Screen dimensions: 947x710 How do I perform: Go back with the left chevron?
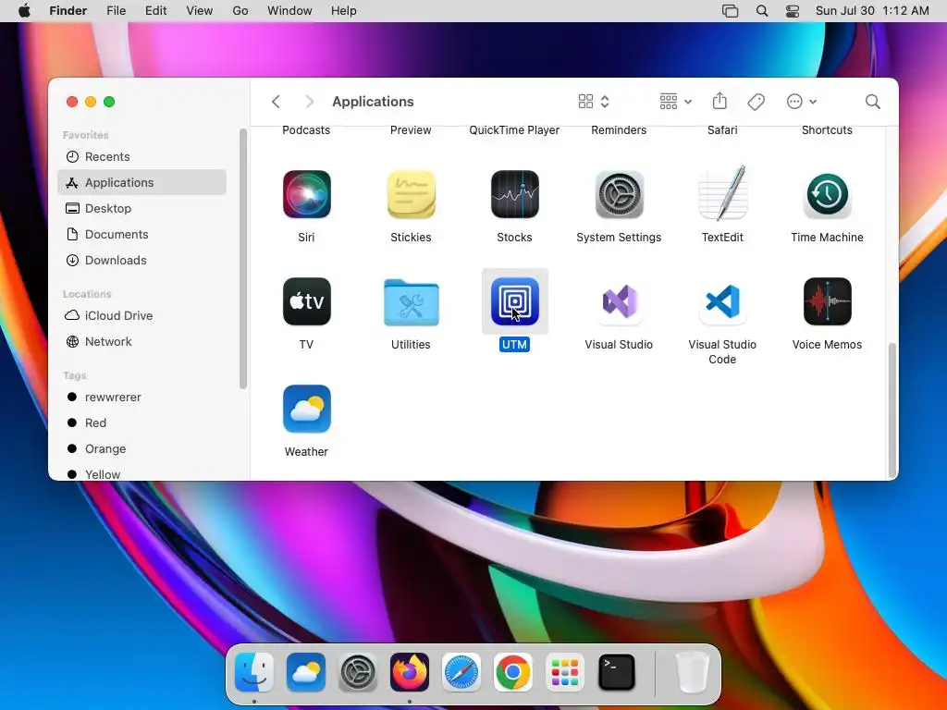pyautogui.click(x=276, y=102)
